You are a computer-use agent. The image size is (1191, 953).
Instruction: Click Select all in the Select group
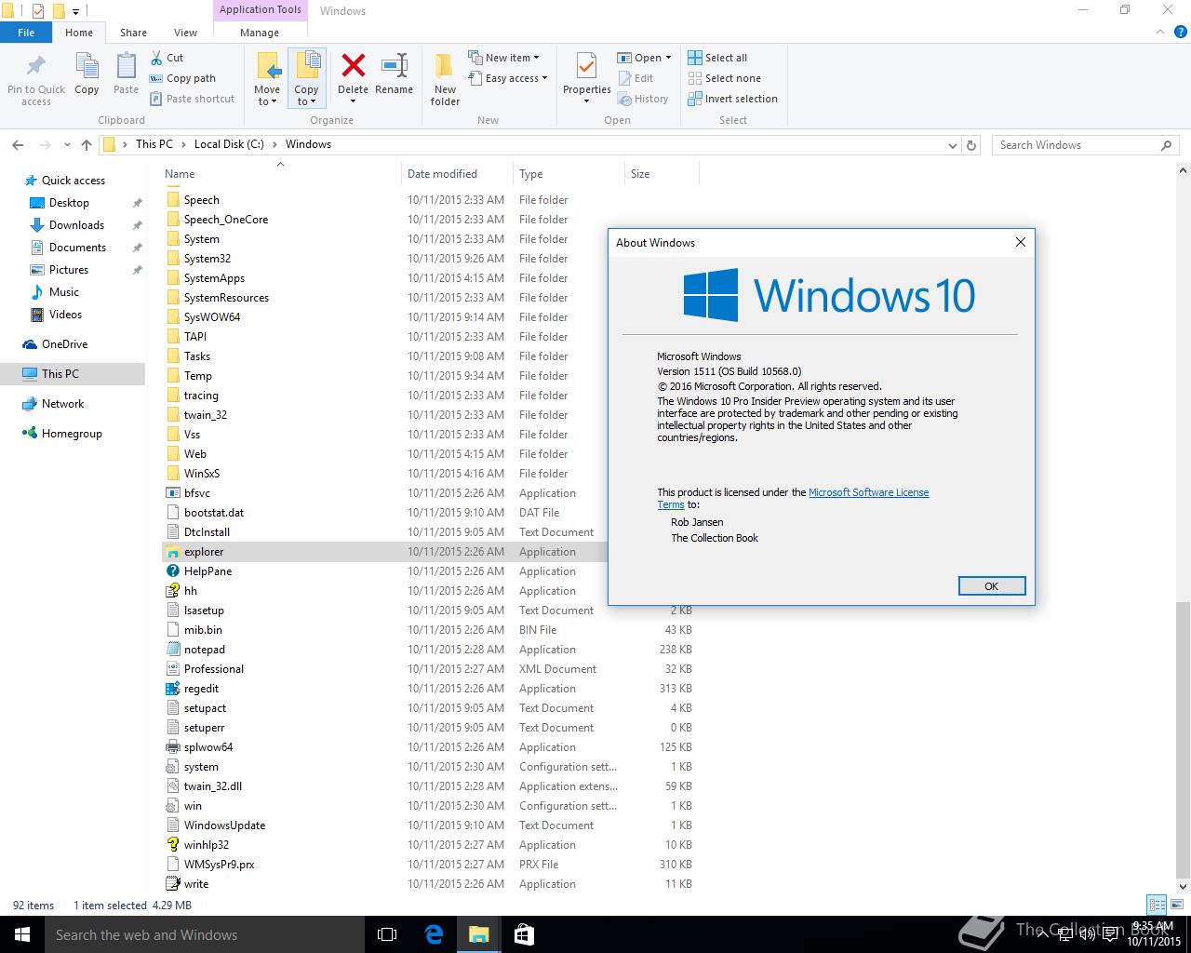pyautogui.click(x=717, y=58)
